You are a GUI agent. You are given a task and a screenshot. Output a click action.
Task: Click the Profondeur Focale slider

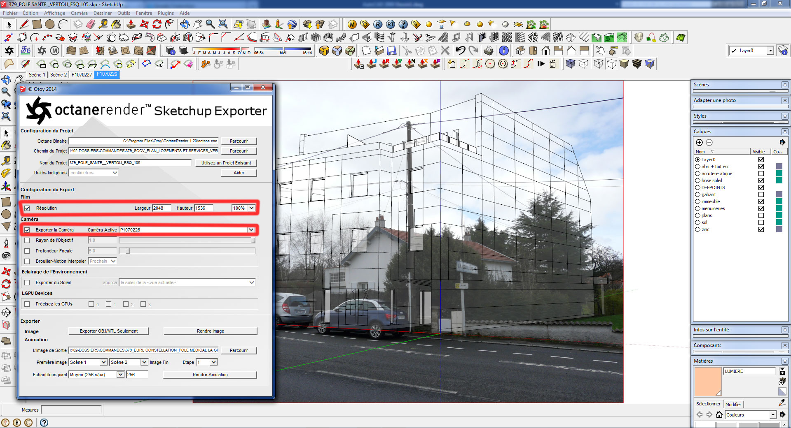tap(187, 251)
